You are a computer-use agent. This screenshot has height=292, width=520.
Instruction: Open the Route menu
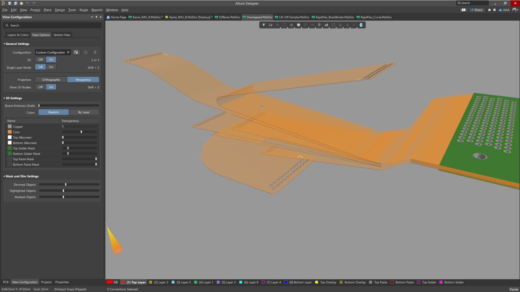83,10
